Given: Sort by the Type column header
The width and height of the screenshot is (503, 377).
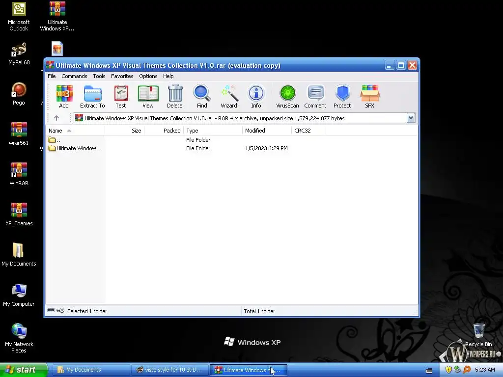Looking at the screenshot, I should (x=213, y=131).
